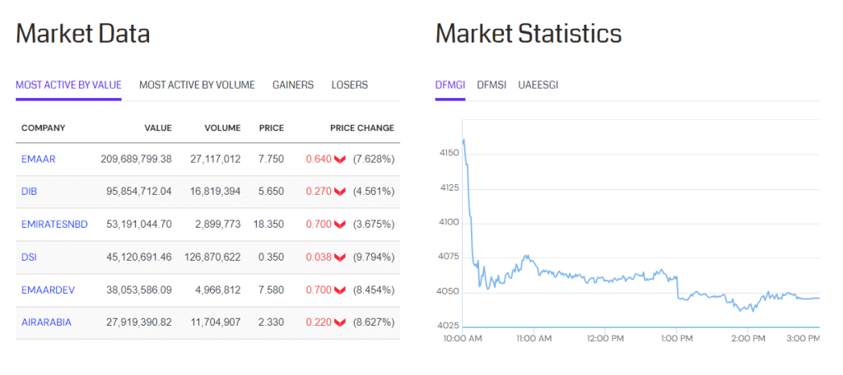This screenshot has width=843, height=375.
Task: Select the Most Active by Value tab
Action: coord(68,85)
